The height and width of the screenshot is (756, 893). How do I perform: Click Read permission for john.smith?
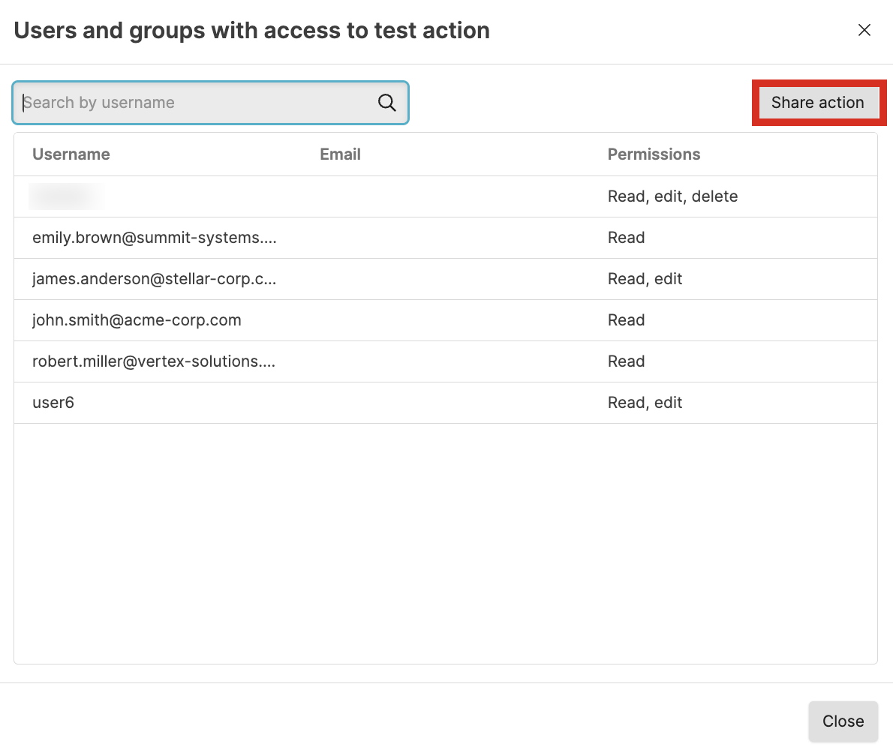pos(626,320)
